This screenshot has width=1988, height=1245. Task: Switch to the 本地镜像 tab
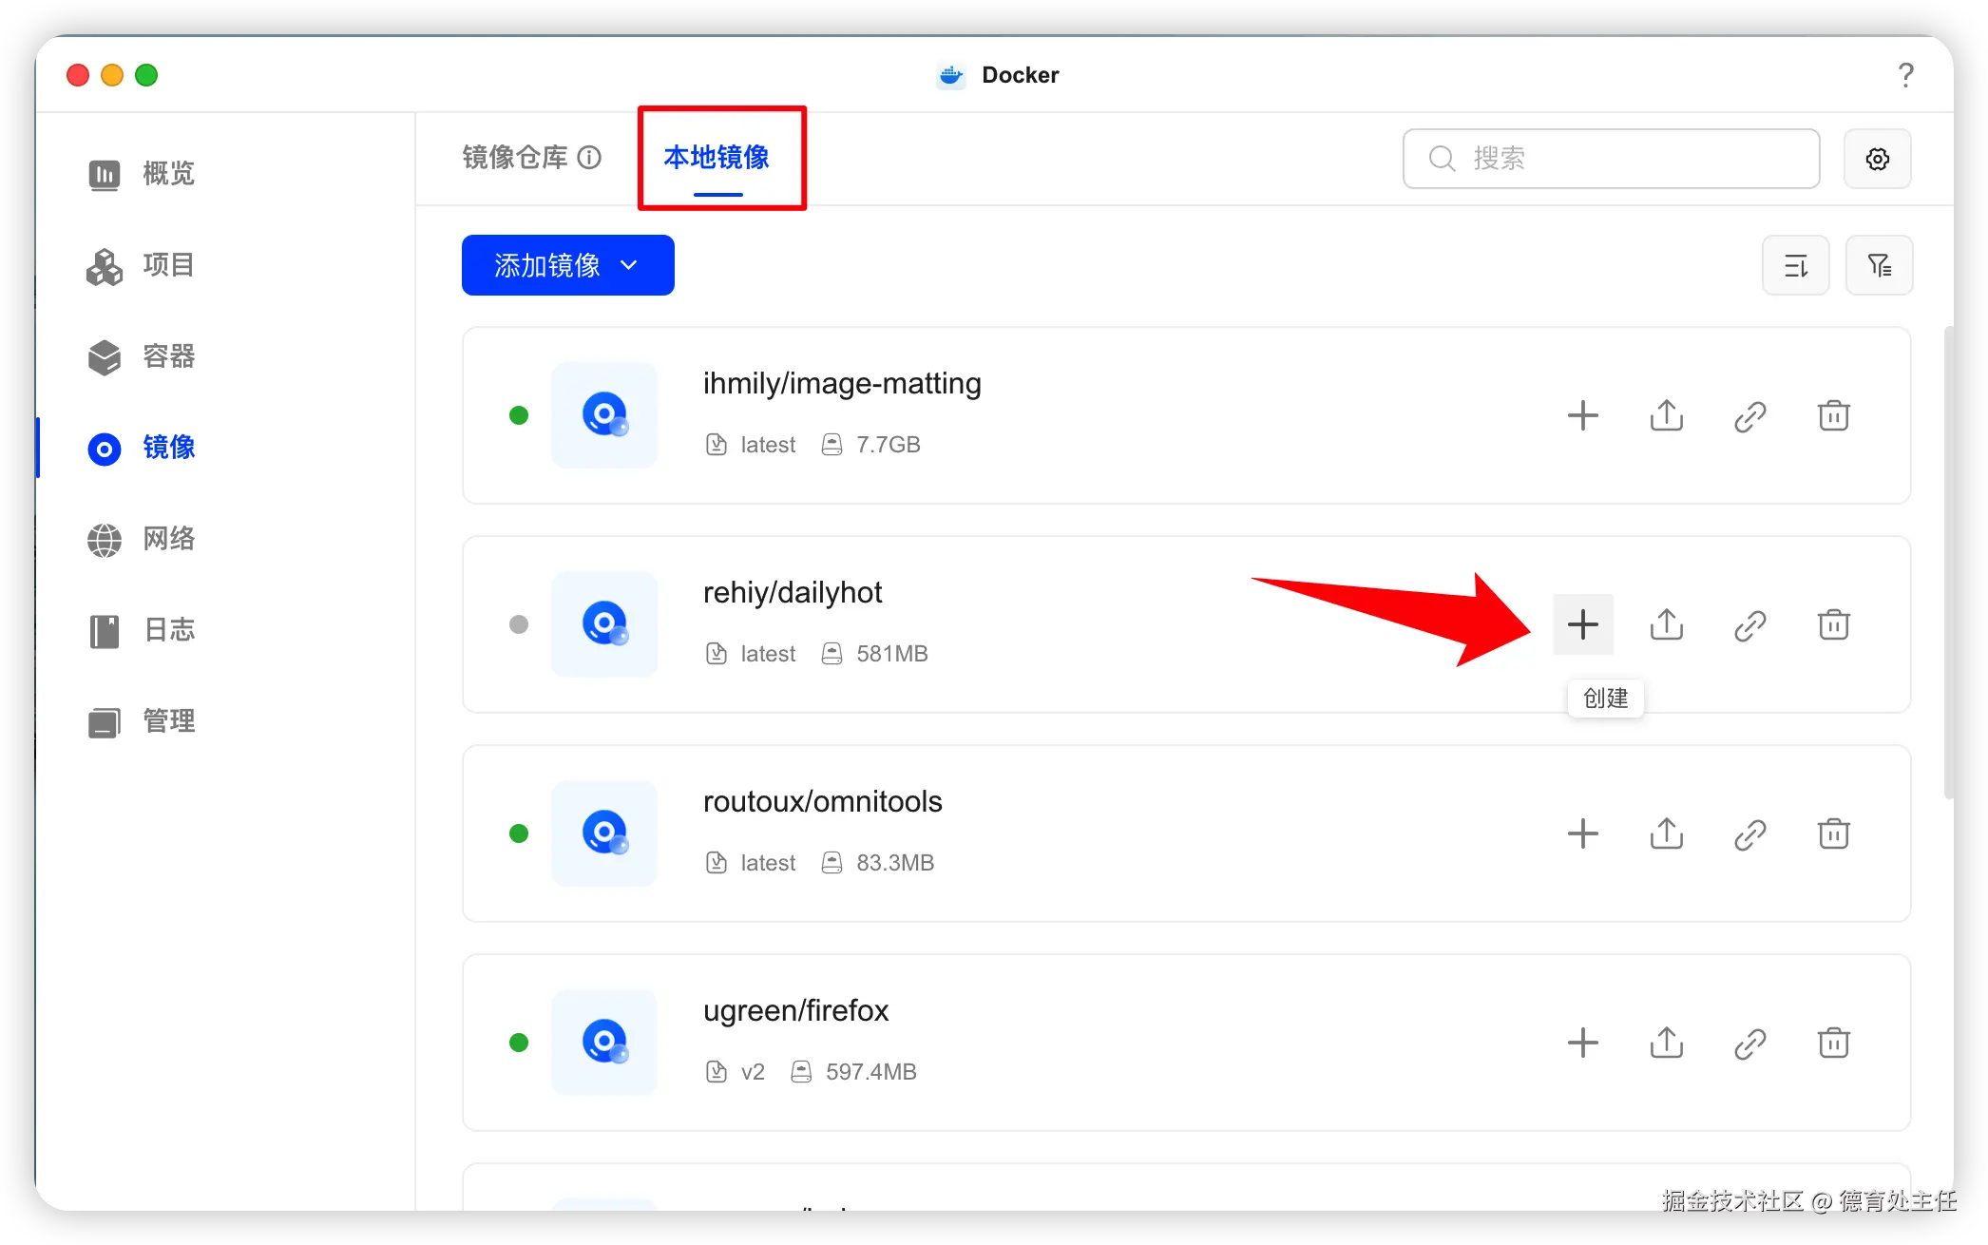tap(717, 157)
